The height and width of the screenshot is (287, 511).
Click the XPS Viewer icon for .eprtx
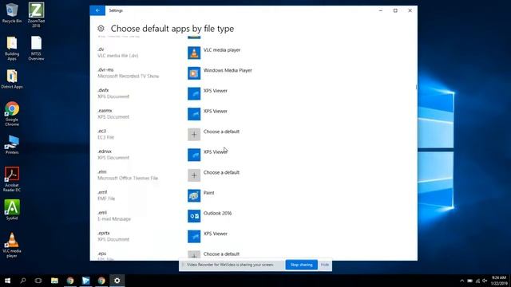coord(194,237)
